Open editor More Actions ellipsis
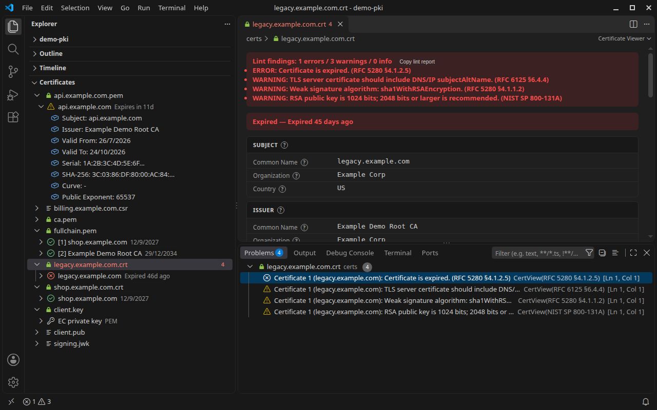Viewport: 657px width, 410px height. coord(646,24)
